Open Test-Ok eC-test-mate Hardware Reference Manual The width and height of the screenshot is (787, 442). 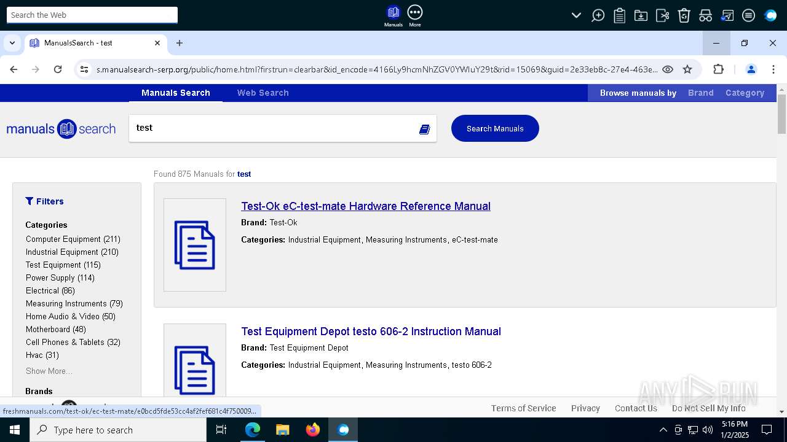(366, 206)
